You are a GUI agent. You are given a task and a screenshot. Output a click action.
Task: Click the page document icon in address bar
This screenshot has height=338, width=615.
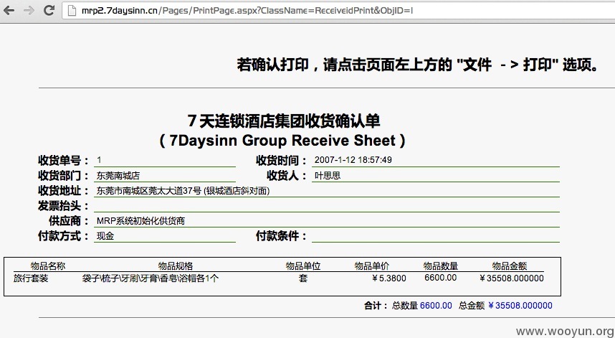click(72, 11)
